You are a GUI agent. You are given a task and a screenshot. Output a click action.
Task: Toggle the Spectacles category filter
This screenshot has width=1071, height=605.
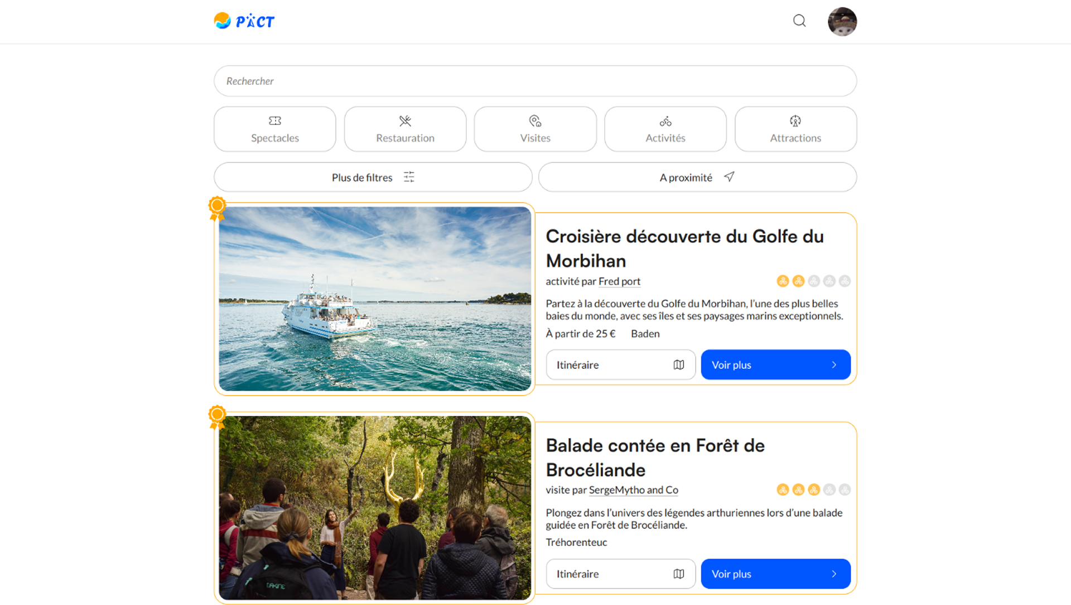pyautogui.click(x=275, y=129)
